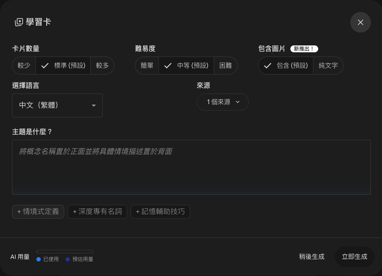Choose 純文字 text-only option
Viewport: 382px width, 276px height.
tap(328, 65)
